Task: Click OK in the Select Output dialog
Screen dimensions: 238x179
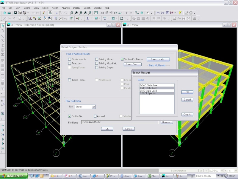Action: pos(187,92)
